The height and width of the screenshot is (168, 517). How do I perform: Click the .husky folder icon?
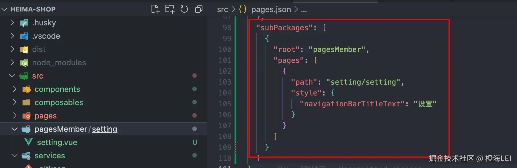[24, 23]
